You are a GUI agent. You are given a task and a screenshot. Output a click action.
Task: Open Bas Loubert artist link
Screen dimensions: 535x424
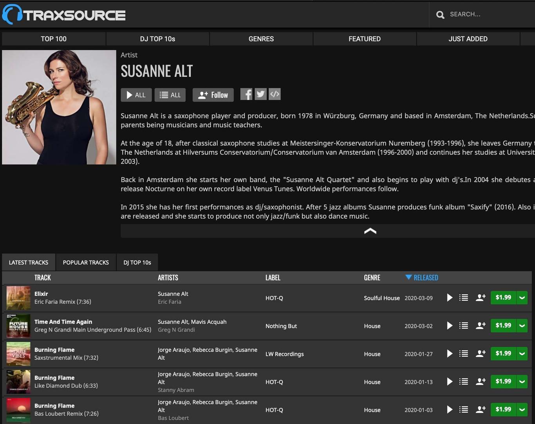click(x=173, y=418)
